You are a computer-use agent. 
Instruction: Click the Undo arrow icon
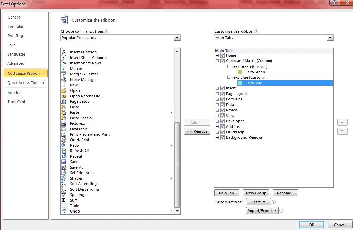(64, 211)
